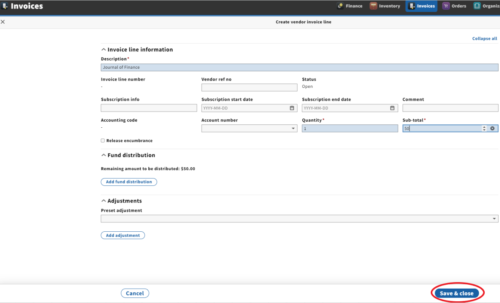Image resolution: width=500 pixels, height=303 pixels.
Task: Click the Status value Open
Action: point(307,86)
